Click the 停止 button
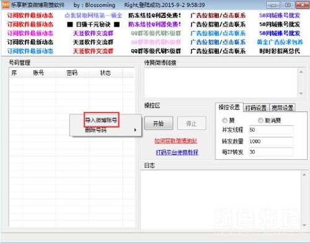310x243 pixels. (192, 123)
